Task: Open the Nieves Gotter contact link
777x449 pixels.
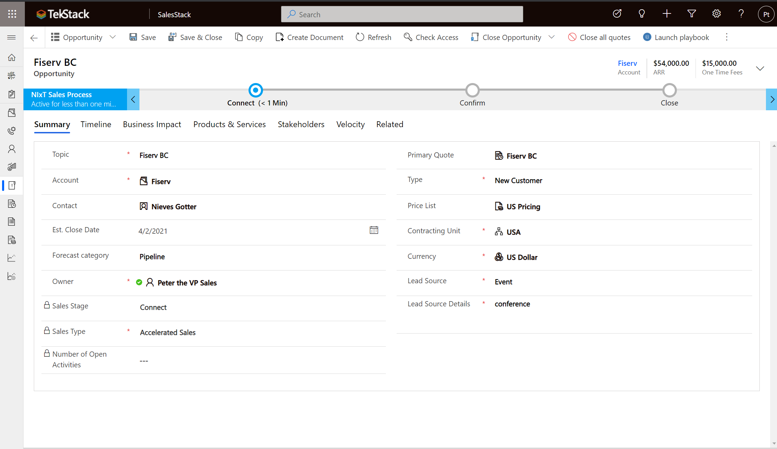Action: pos(174,207)
